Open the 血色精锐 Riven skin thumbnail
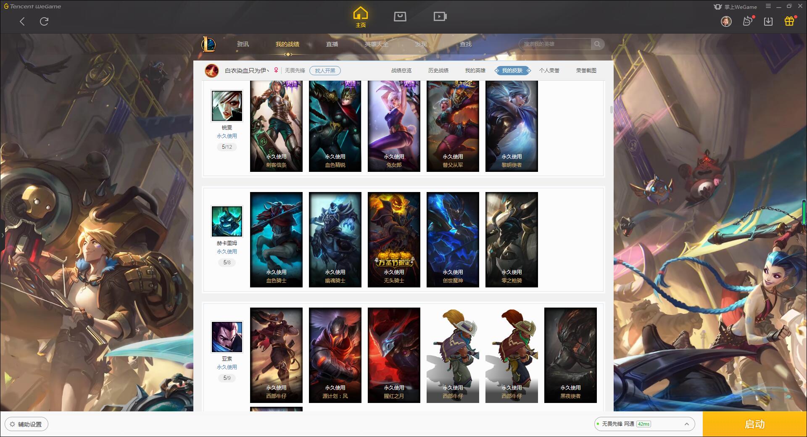807x437 pixels. (335, 126)
